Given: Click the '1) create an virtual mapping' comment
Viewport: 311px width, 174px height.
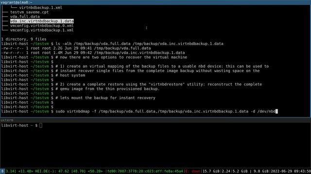Looking at the screenshot, I should pos(162,66).
